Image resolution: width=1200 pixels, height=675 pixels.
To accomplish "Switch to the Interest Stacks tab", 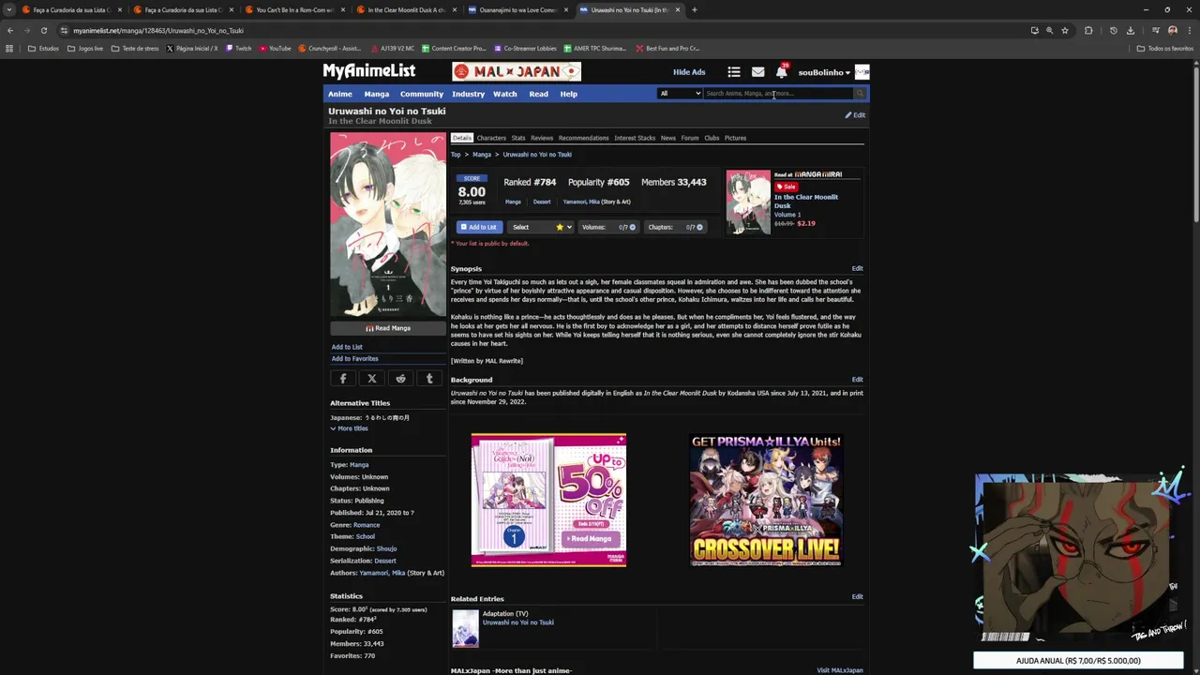I will [x=635, y=138].
